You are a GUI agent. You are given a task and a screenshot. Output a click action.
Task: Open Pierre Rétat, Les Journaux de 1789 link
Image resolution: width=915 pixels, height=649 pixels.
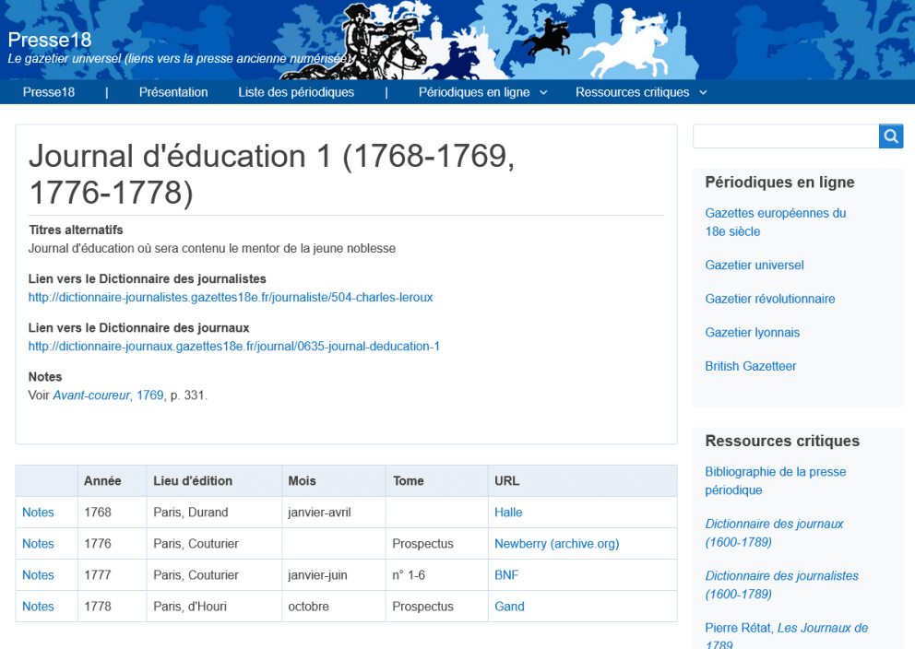(786, 636)
